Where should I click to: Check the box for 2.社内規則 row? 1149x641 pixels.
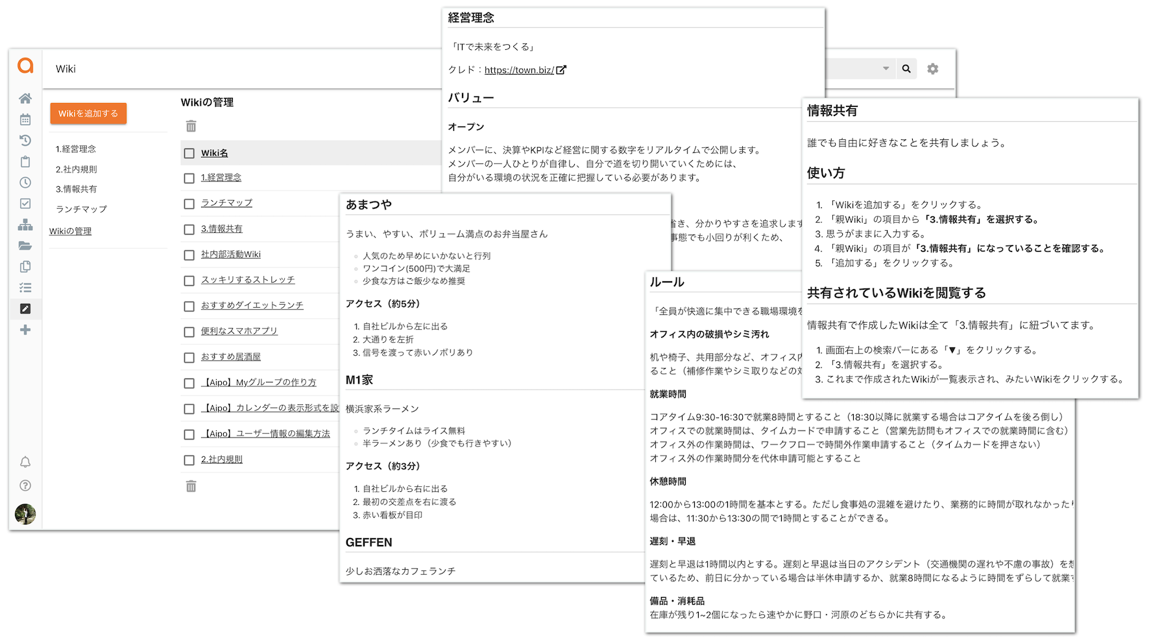pyautogui.click(x=189, y=460)
